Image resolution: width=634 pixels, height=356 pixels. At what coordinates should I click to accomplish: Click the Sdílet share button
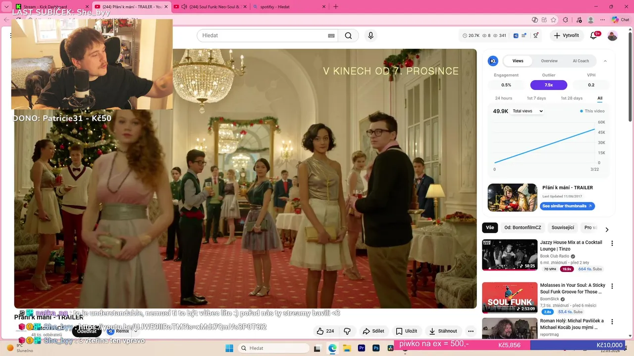tap(373, 331)
